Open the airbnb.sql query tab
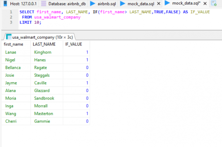Viewport: 222px width, 147px height. [x=103, y=3]
